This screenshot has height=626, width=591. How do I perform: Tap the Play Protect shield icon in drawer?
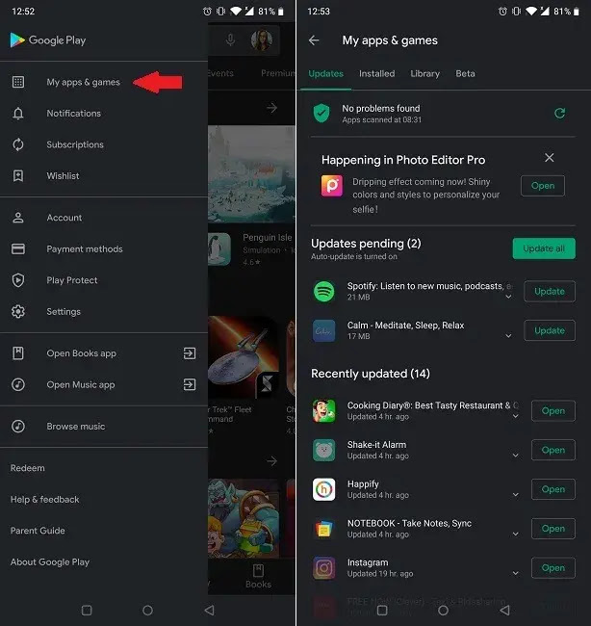[x=17, y=280]
